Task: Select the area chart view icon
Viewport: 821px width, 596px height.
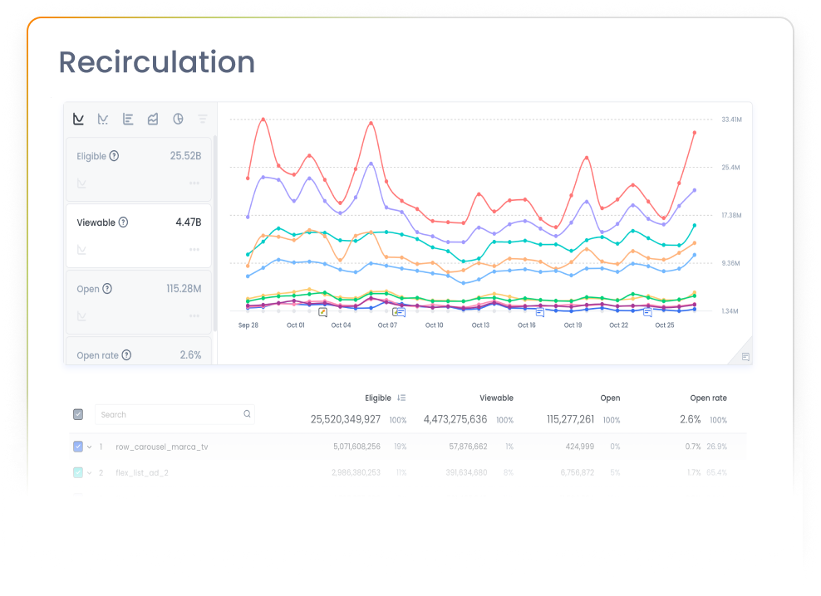Action: pyautogui.click(x=153, y=120)
